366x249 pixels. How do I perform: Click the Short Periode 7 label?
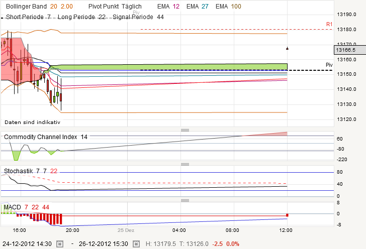click(28, 17)
